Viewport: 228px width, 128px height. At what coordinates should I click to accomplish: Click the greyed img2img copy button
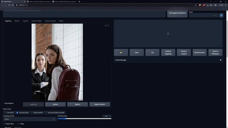point(33,104)
